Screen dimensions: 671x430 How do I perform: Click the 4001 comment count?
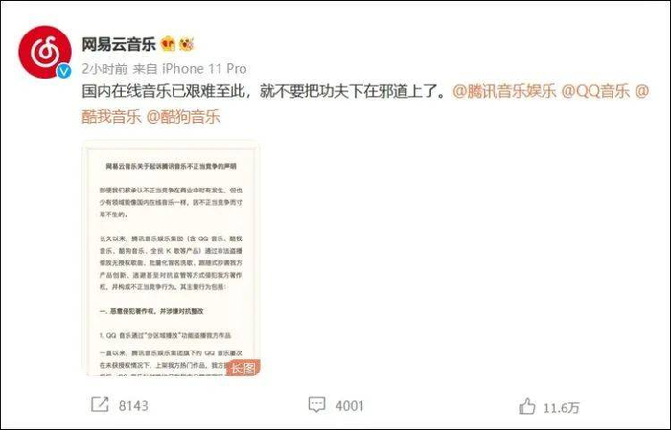point(350,406)
